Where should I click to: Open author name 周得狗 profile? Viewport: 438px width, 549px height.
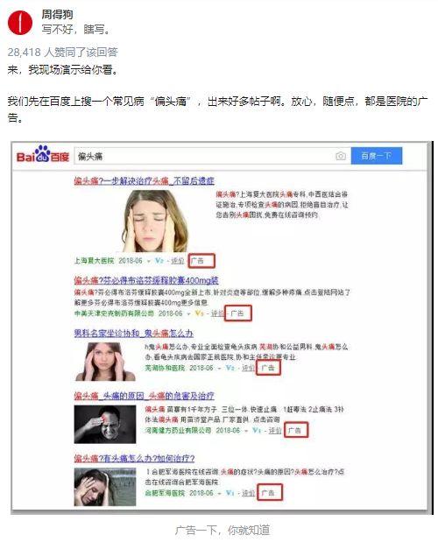(58, 14)
